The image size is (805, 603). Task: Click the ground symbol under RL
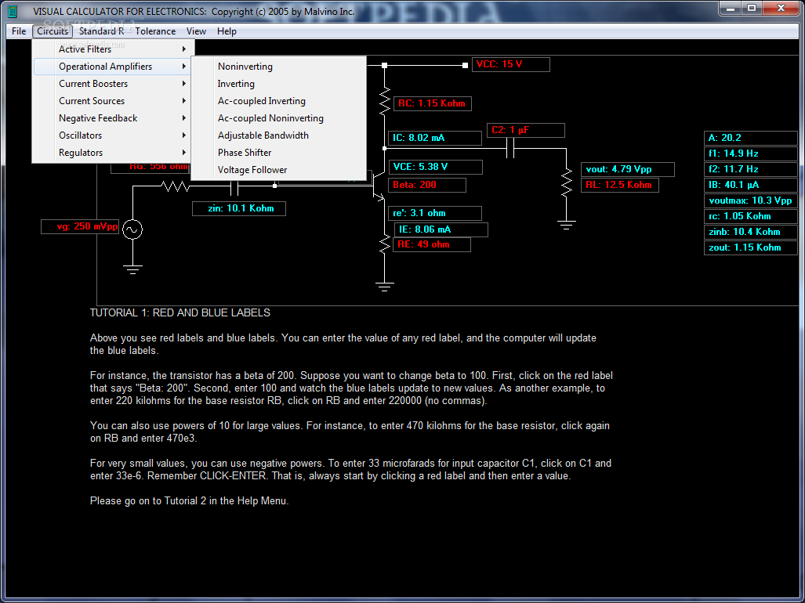566,225
